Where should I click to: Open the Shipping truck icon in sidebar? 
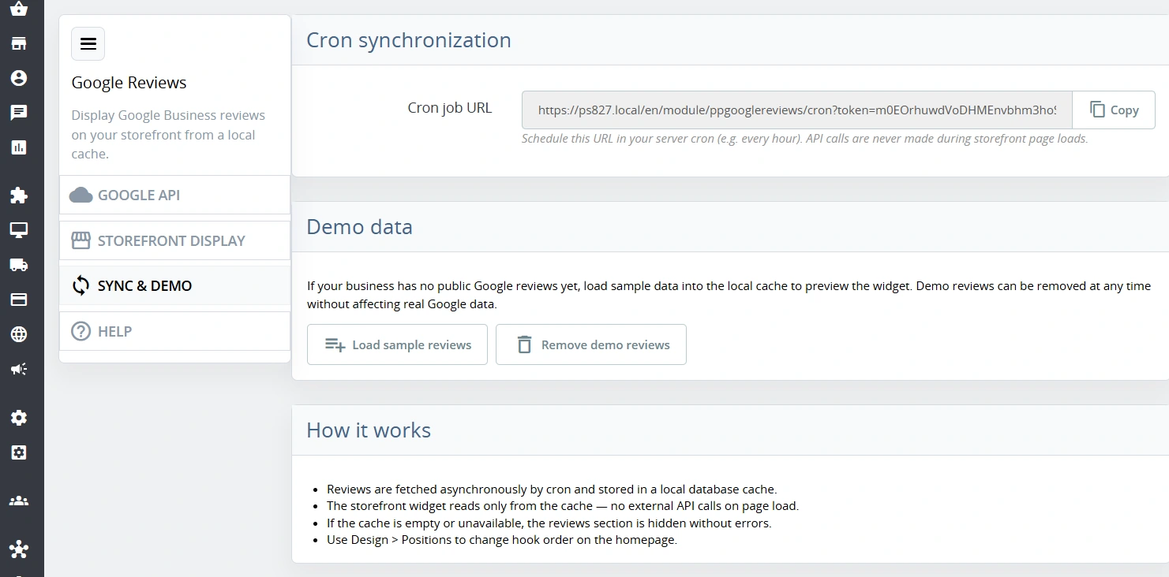[19, 265]
